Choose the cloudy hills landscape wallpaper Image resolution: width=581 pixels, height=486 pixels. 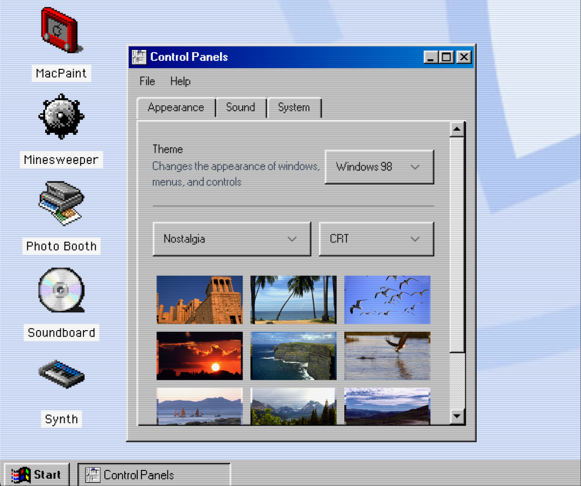tap(387, 406)
